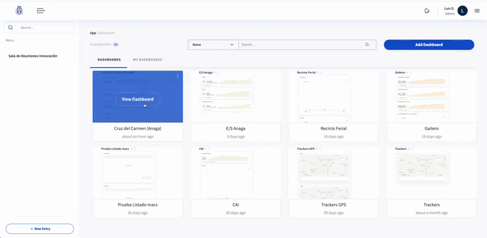
Task: Click the crest logo in the header
Action: 19,11
